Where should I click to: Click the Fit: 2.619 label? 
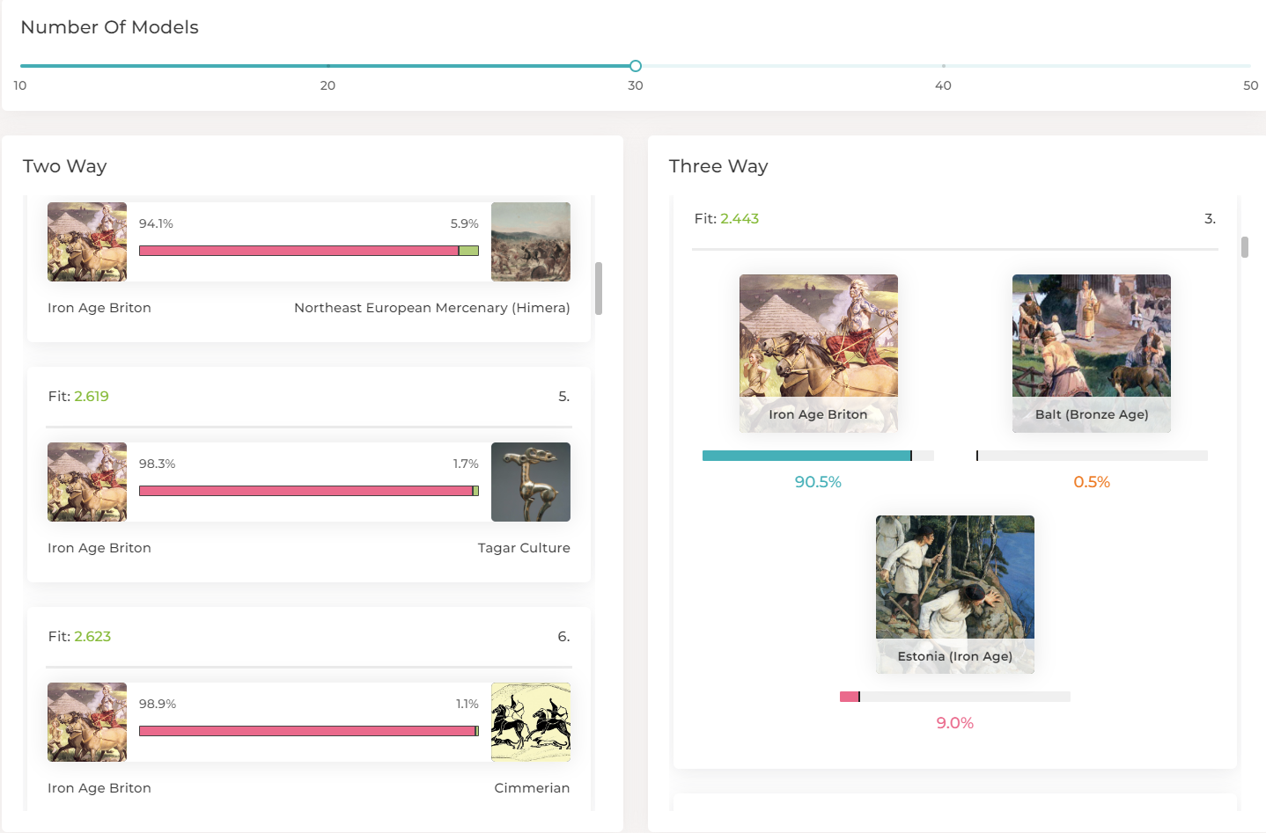(78, 397)
